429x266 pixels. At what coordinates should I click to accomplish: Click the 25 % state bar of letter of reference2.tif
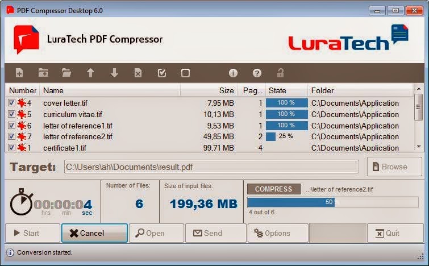click(287, 136)
